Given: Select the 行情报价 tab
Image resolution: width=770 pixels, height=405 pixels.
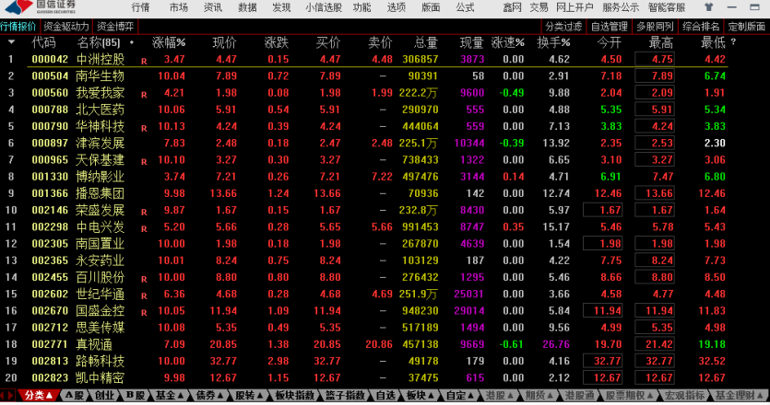Looking at the screenshot, I should coord(18,27).
